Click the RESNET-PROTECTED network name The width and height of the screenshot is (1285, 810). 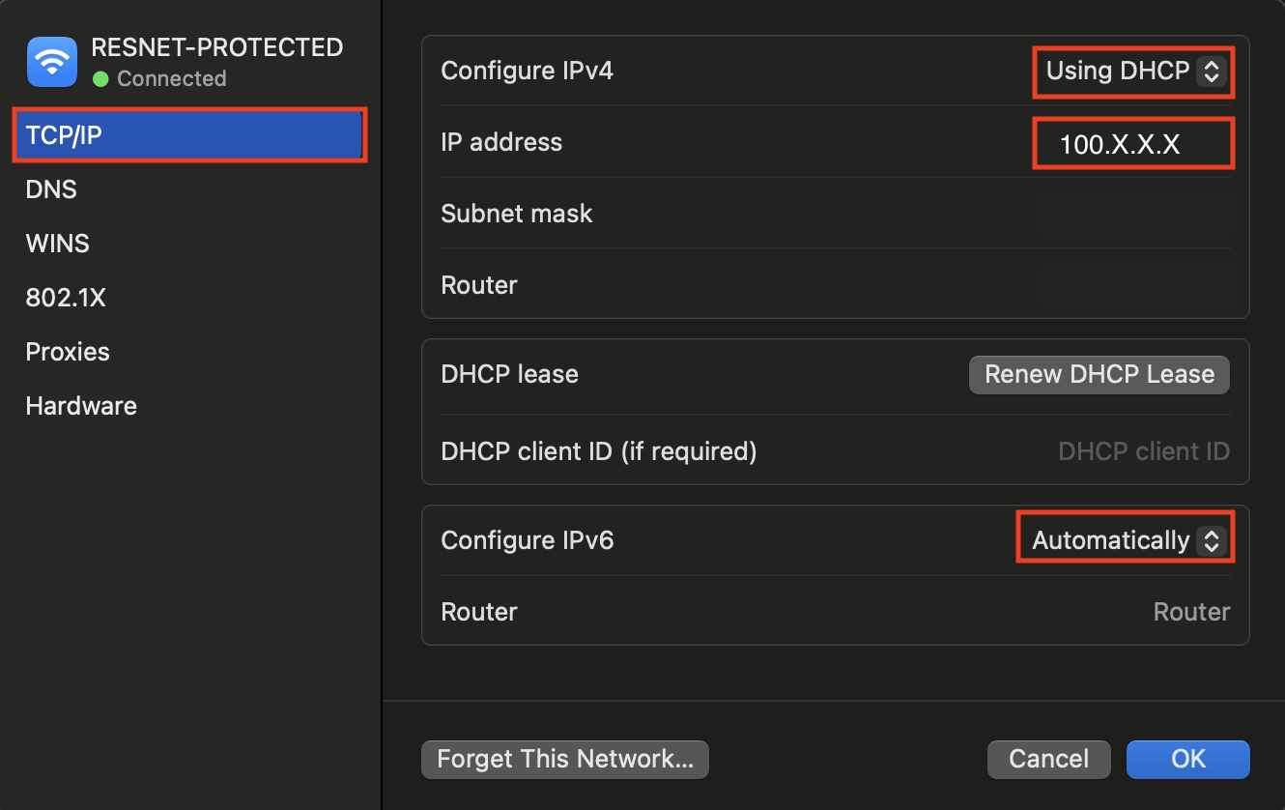pos(216,46)
